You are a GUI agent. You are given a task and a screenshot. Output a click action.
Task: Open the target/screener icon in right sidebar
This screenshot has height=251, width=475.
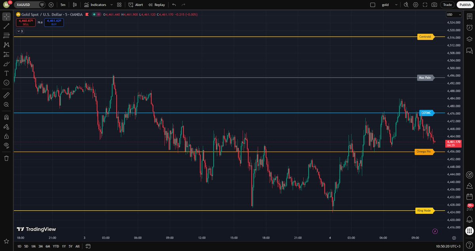pyautogui.click(x=469, y=175)
